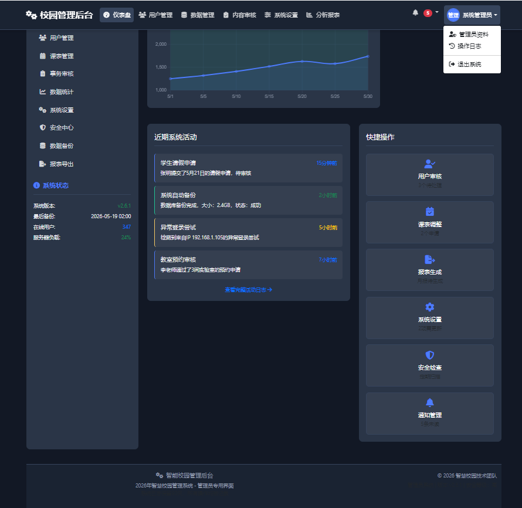This screenshot has width=522, height=508.
Task: Click the shield icon on 安全检查 card
Action: (430, 355)
